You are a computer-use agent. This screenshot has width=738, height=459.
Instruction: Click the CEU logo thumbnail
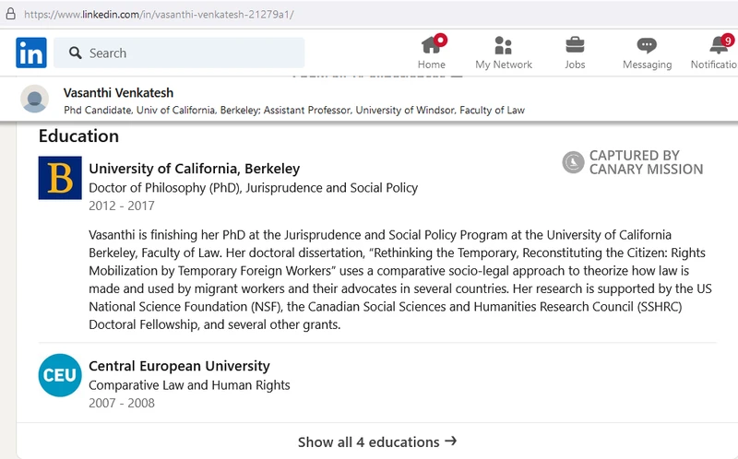(60, 375)
